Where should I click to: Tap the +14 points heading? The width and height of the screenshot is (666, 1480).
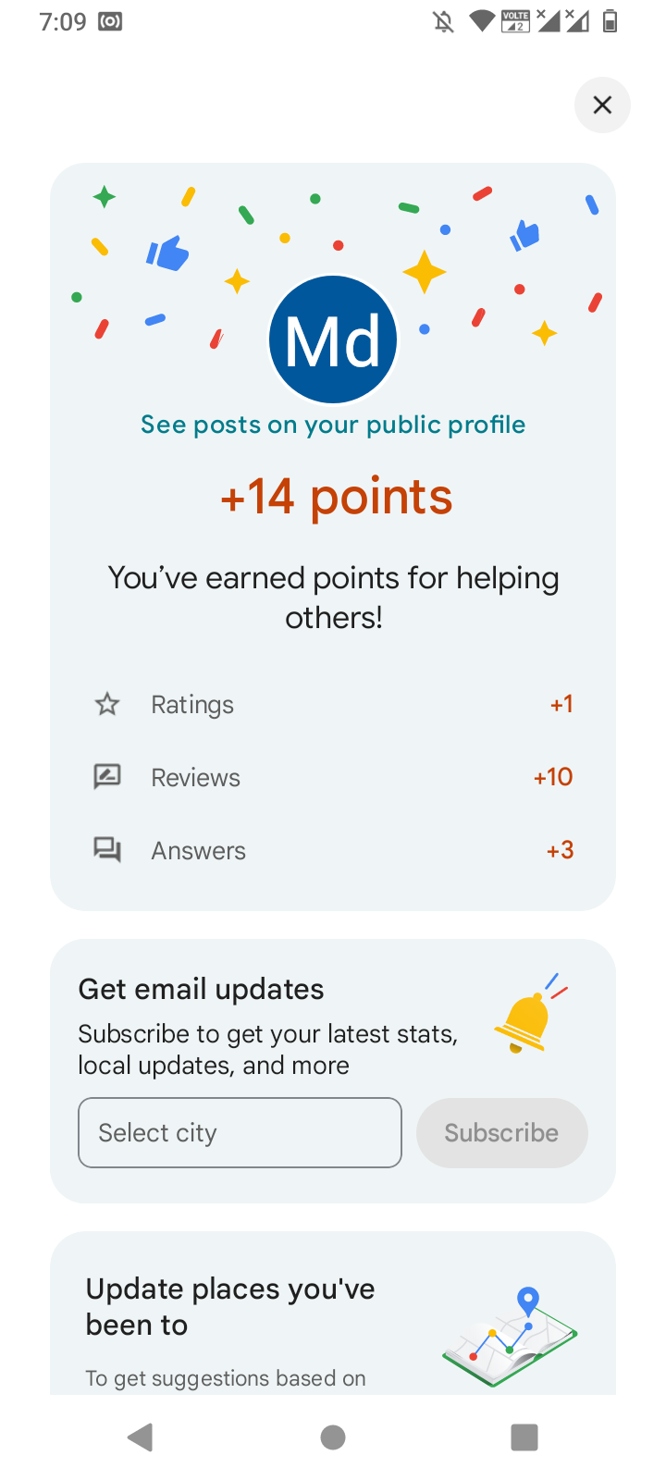point(337,497)
